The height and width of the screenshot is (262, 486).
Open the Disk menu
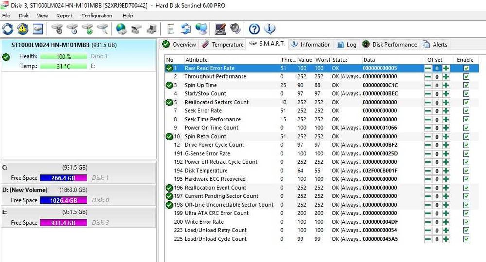coord(23,16)
